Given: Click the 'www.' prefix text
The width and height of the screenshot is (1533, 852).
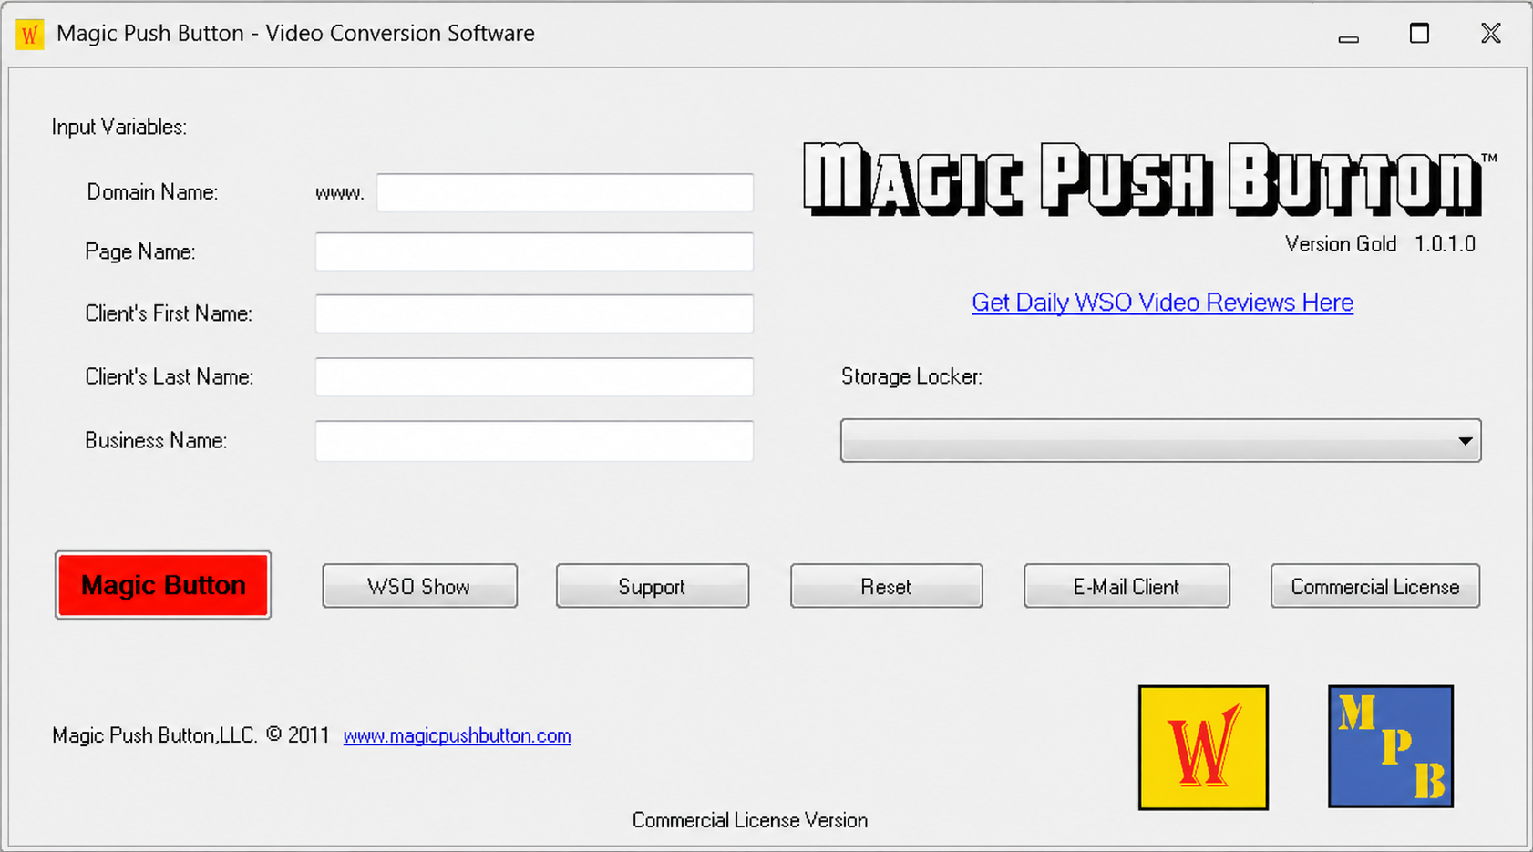Looking at the screenshot, I should point(340,193).
